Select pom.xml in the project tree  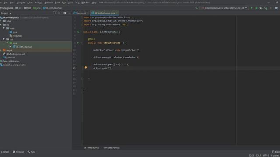(x=9, y=58)
